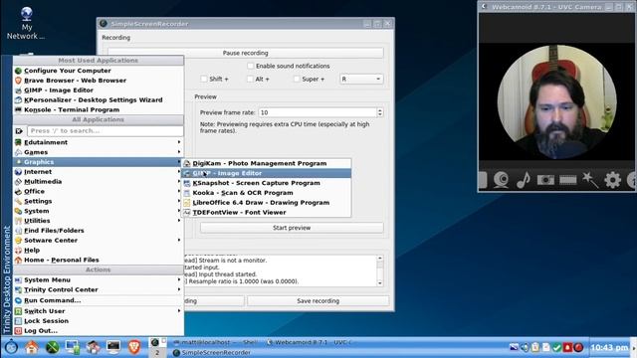Click the preview frame rate stepper arrows
Viewport: 637px width, 358px height.
point(380,112)
